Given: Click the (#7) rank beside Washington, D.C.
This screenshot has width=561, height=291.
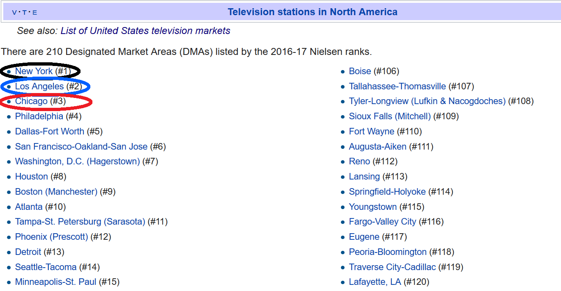Looking at the screenshot, I should pyautogui.click(x=150, y=161).
